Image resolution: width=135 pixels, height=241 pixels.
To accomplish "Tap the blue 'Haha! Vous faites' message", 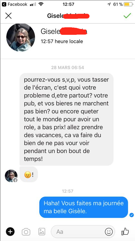I will [x=83, y=207].
